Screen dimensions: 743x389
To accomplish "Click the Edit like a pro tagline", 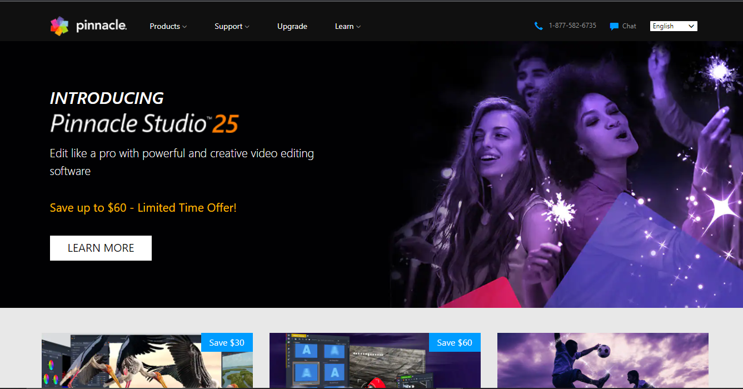I will (x=182, y=162).
